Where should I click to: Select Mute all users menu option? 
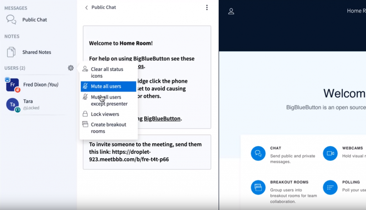coord(109,86)
